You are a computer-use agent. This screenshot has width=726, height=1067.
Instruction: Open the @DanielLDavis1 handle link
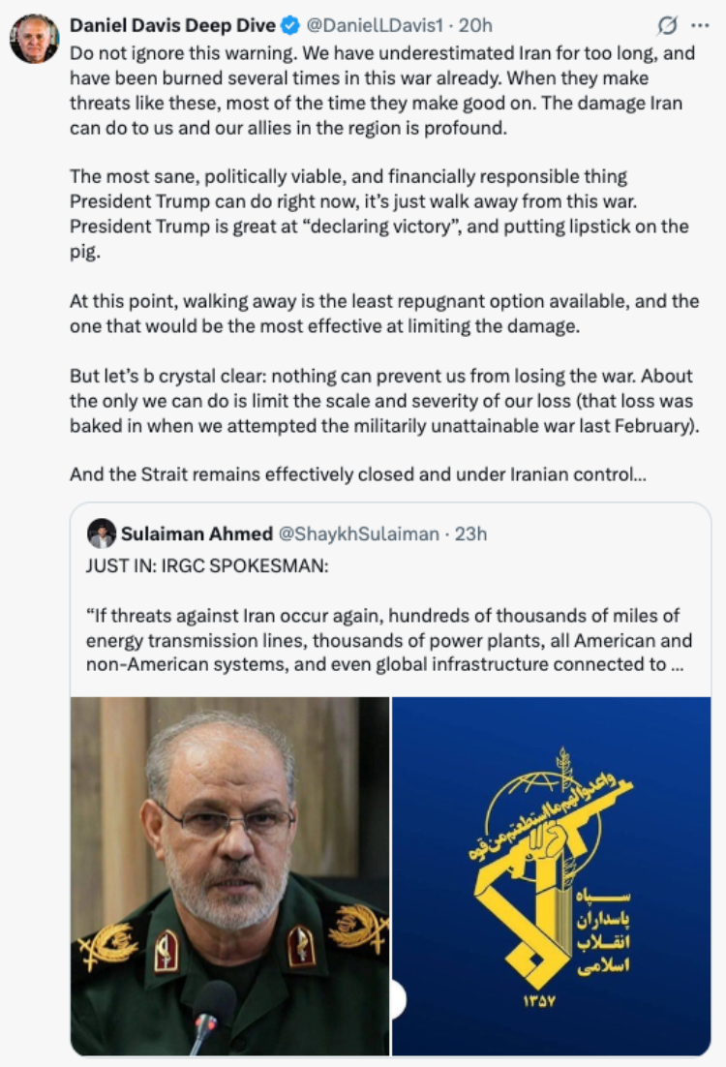[x=375, y=26]
